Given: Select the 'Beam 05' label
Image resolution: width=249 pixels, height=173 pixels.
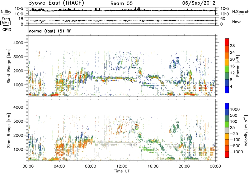Looking at the screenshot, I should coord(121,3).
